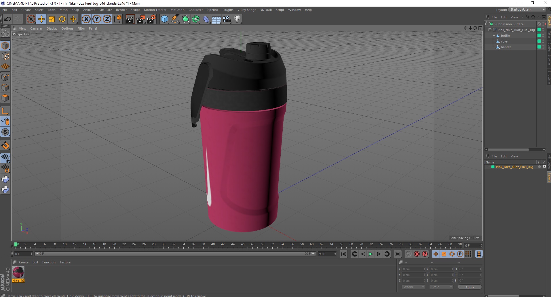Screen dimensions: 551x297
Task: Add a Floor environment object
Action: (x=216, y=19)
